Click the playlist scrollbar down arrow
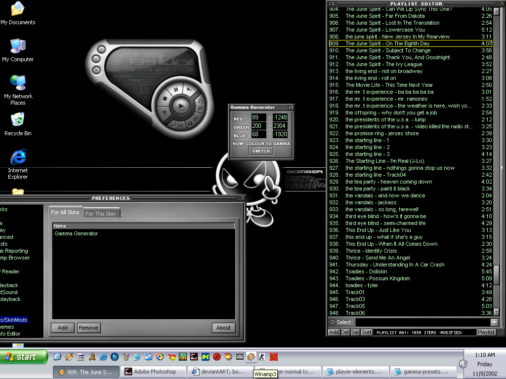The image size is (506, 379). point(496,312)
